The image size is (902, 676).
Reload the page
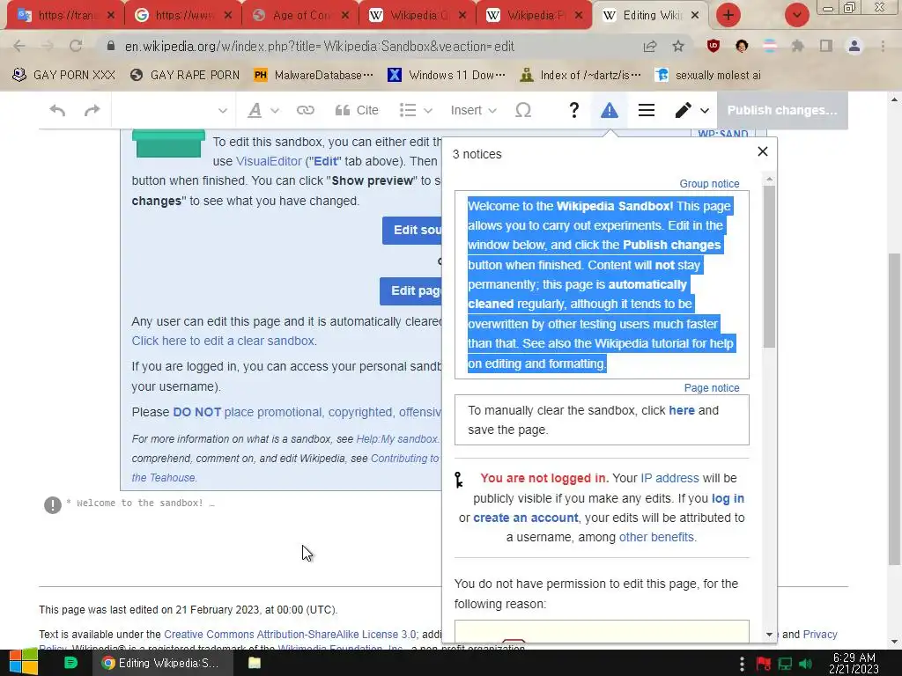tap(76, 46)
